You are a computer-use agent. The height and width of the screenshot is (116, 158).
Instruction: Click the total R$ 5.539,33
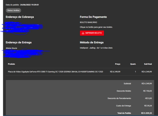[147, 113]
